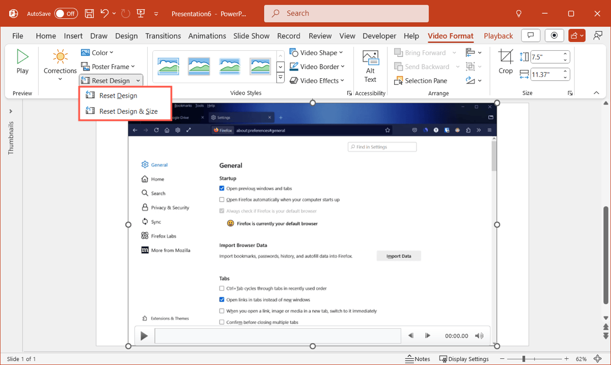Viewport: 611px width, 365px height.
Task: Launch the Format Video dialog from Video Styles
Action: coord(350,94)
